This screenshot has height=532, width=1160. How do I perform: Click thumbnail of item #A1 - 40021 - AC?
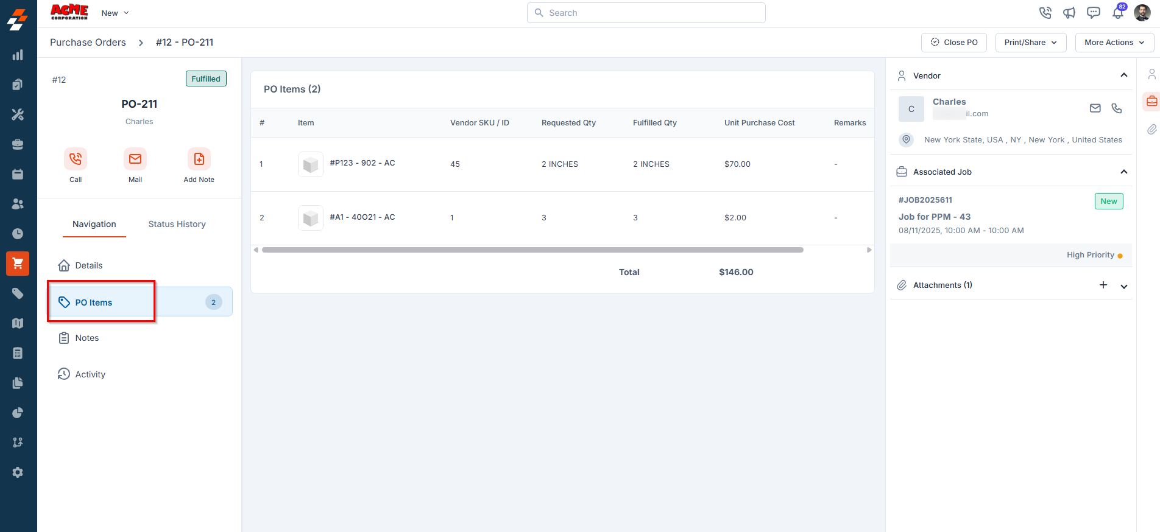click(311, 218)
